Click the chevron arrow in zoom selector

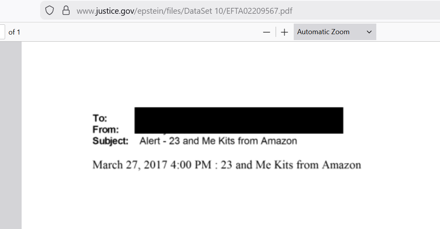pos(369,32)
